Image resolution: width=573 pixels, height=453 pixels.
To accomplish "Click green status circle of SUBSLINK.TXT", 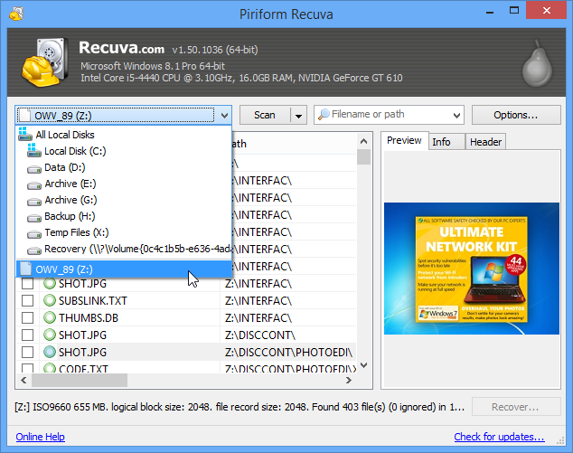I will coord(50,300).
